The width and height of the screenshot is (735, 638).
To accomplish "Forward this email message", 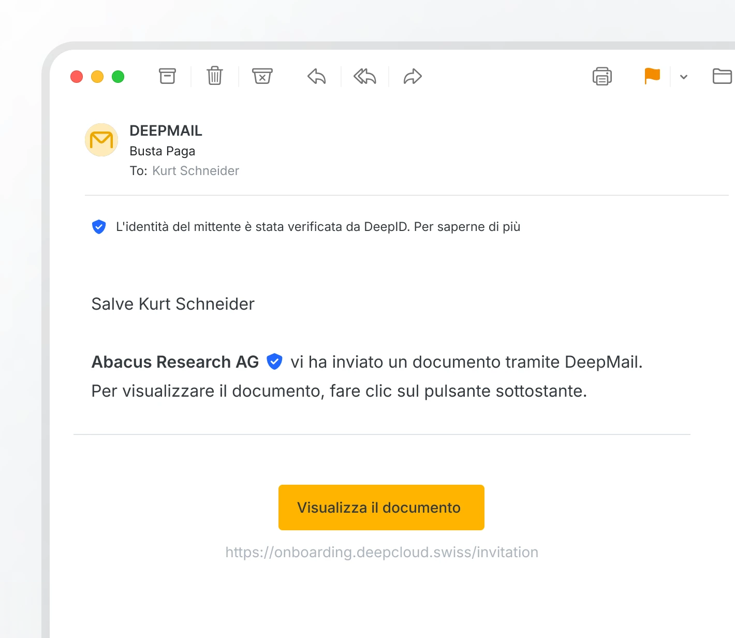I will [x=413, y=77].
